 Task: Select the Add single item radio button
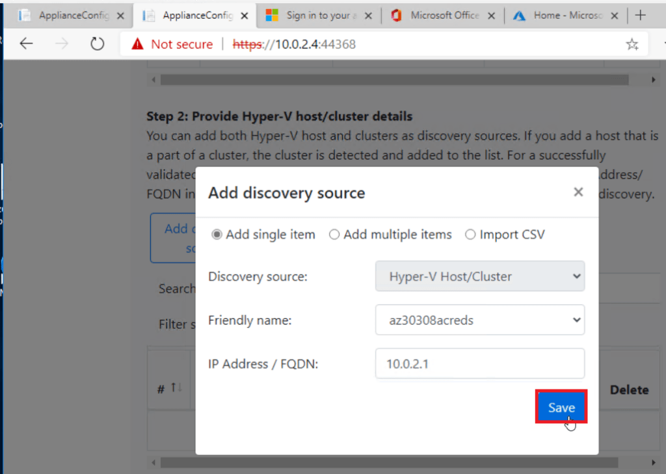[217, 235]
